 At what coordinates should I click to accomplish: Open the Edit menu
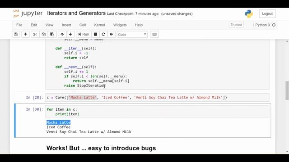coord(34,25)
